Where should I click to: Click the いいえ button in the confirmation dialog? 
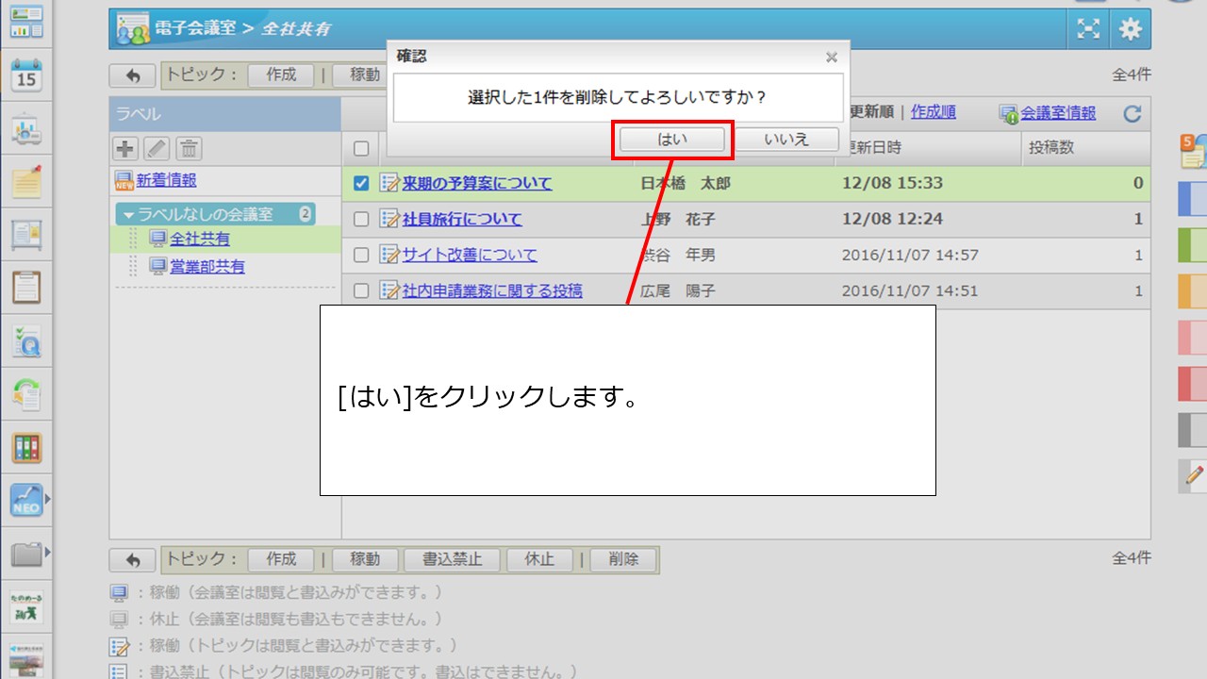click(786, 140)
